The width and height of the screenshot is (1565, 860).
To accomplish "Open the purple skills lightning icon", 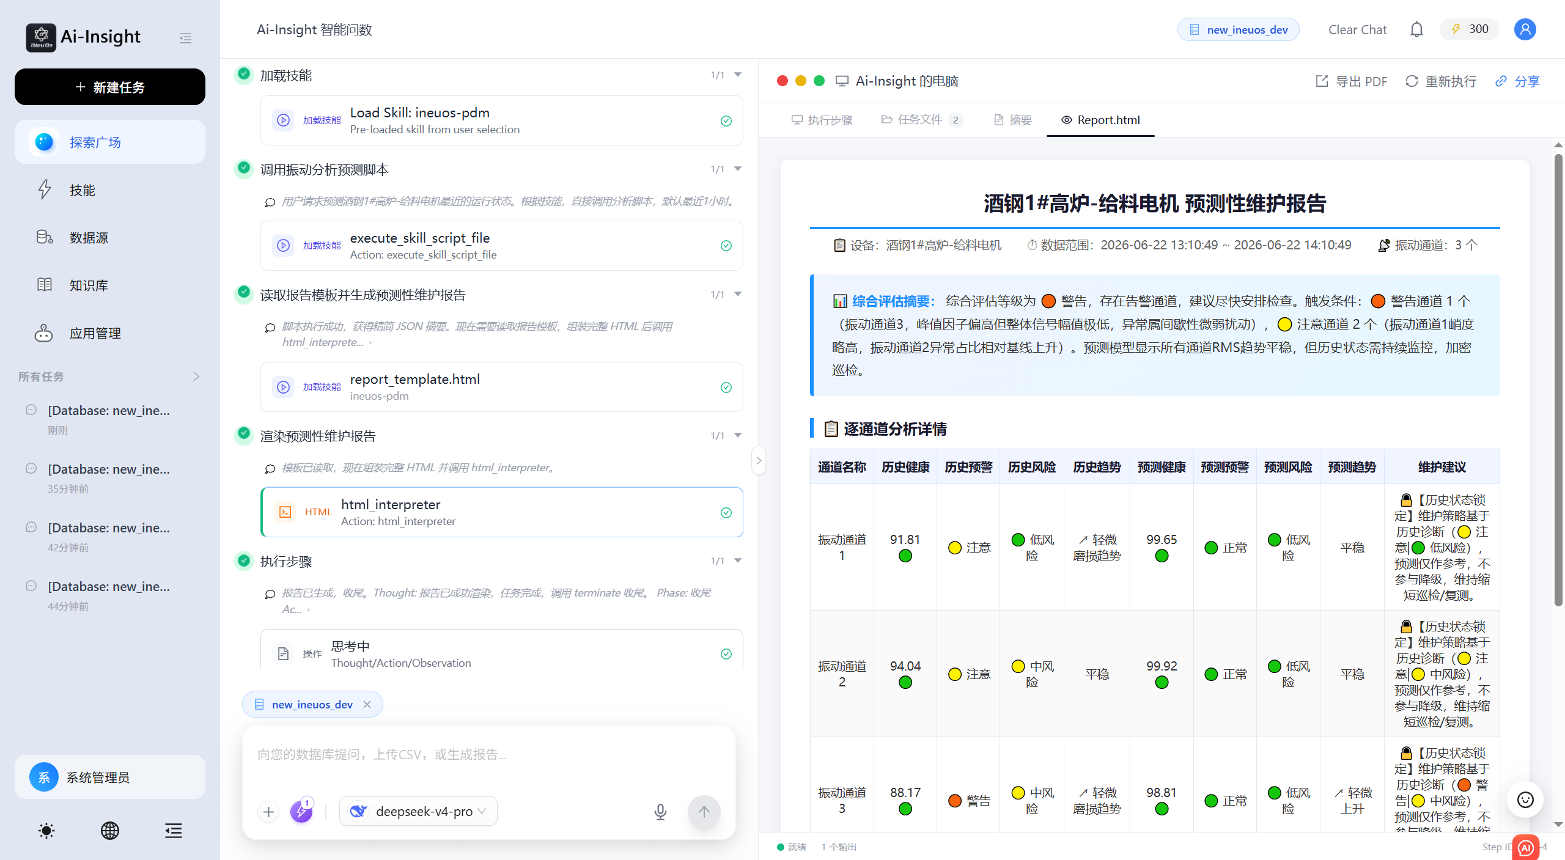I will 301,811.
